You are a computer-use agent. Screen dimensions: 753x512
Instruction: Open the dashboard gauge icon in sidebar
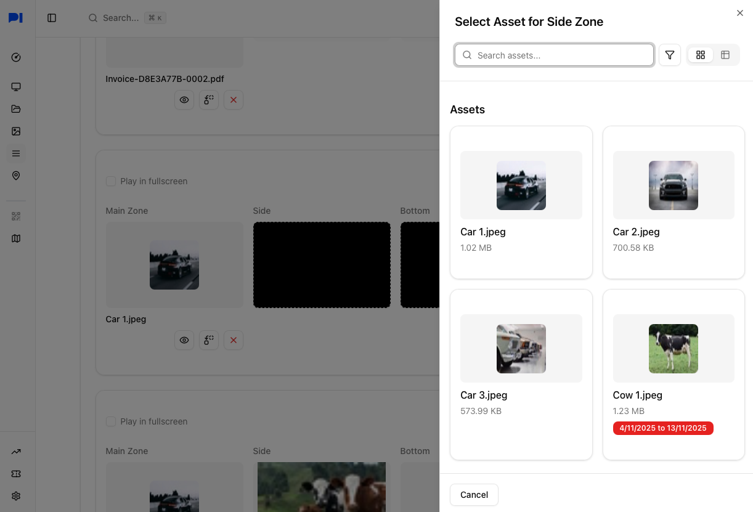[x=16, y=57]
